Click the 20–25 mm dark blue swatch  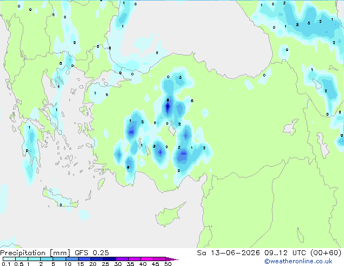pos(97,259)
